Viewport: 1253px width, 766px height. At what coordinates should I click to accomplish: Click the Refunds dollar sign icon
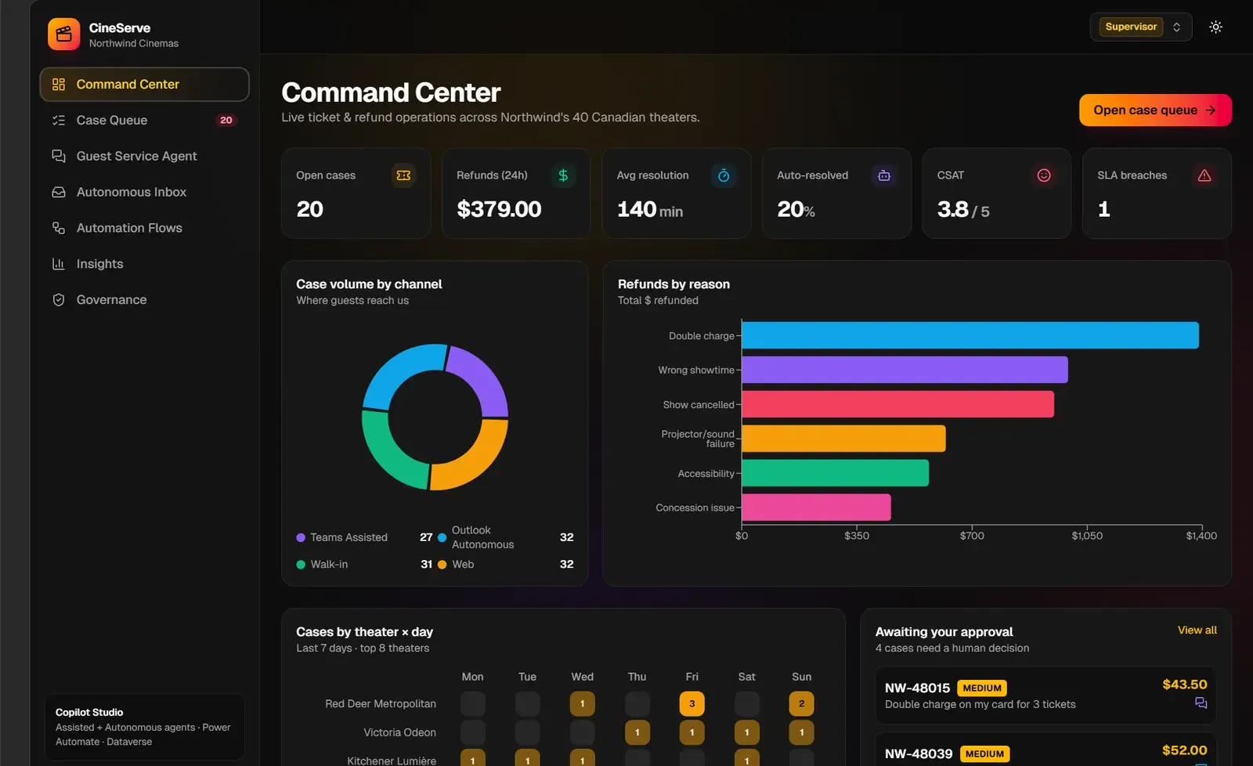click(x=563, y=175)
